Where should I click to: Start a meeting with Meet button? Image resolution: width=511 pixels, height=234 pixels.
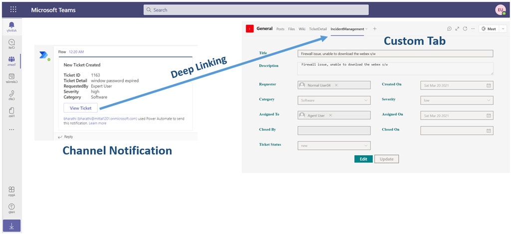click(489, 29)
